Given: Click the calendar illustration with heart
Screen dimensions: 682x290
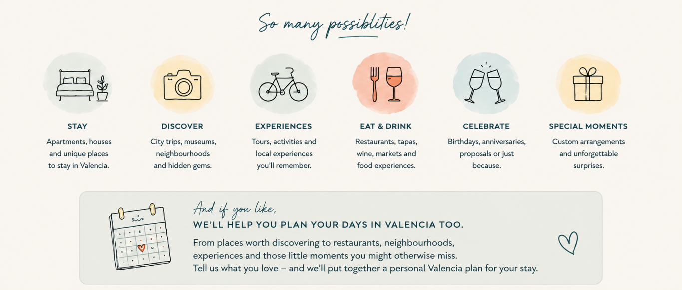Looking at the screenshot, I should 140,237.
